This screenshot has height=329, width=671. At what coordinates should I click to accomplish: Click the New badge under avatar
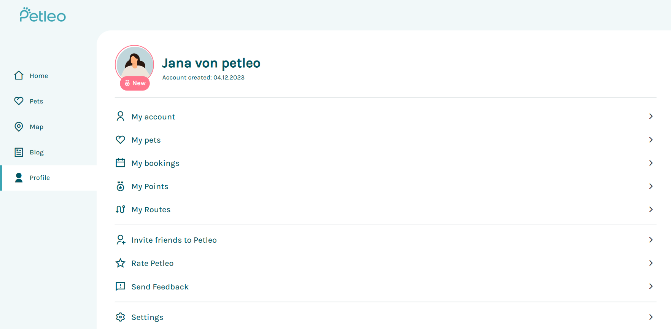pos(135,83)
